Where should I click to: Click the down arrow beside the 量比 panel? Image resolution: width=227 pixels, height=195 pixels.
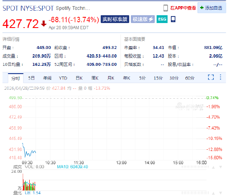pos(220,193)
